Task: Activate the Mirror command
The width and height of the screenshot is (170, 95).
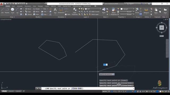Action: click(x=36, y=12)
